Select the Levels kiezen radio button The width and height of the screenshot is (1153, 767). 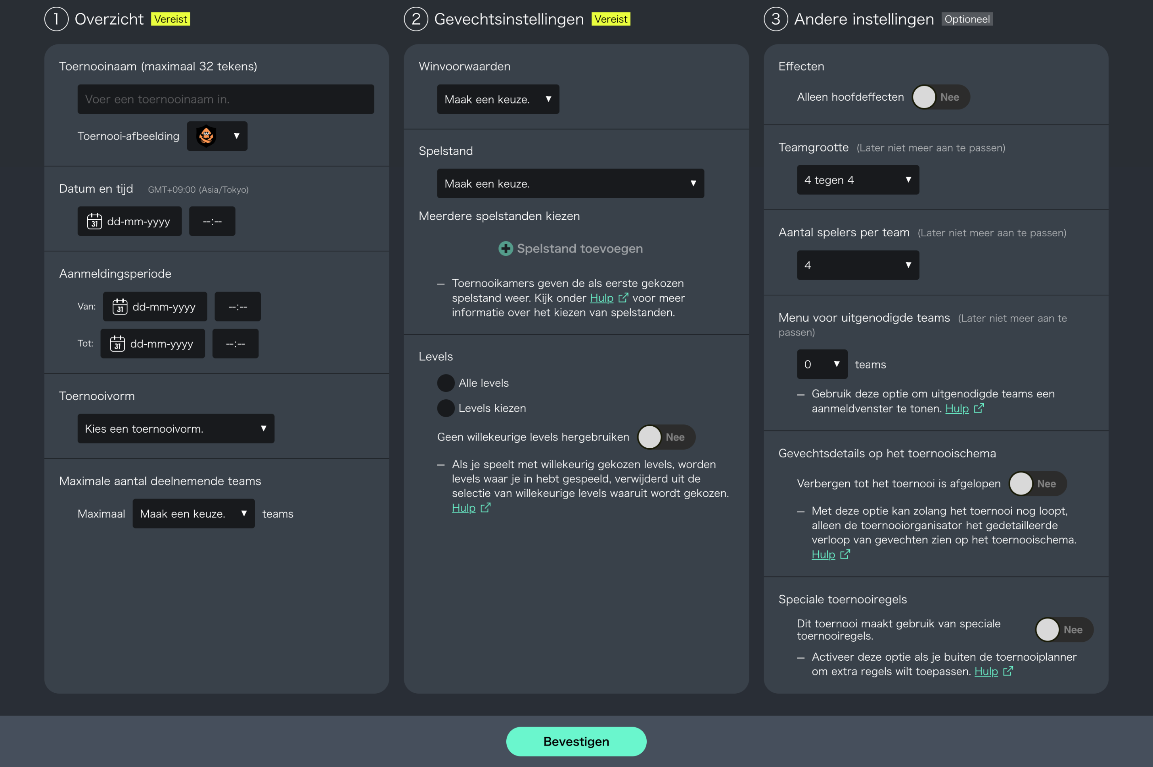coord(443,407)
